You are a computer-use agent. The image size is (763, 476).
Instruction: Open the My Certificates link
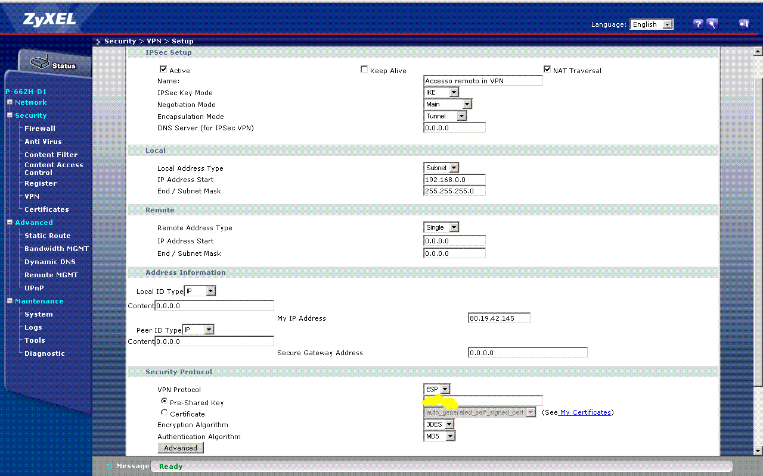[x=585, y=412]
